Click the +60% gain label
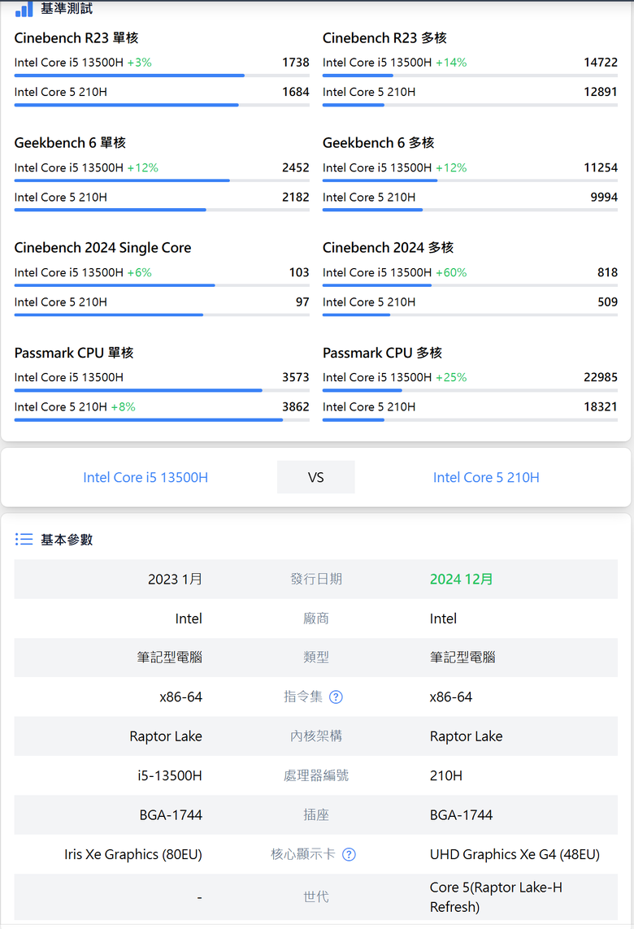 [451, 272]
